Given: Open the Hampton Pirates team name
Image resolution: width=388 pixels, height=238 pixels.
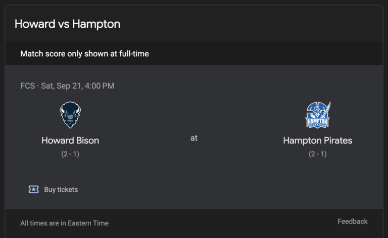Looking at the screenshot, I should (317, 140).
